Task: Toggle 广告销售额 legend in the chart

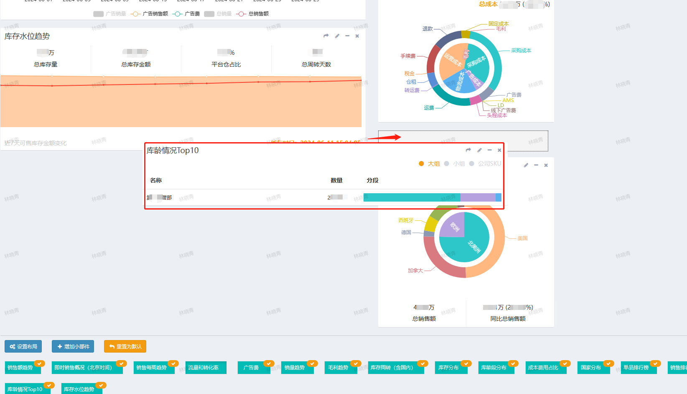Action: (150, 14)
